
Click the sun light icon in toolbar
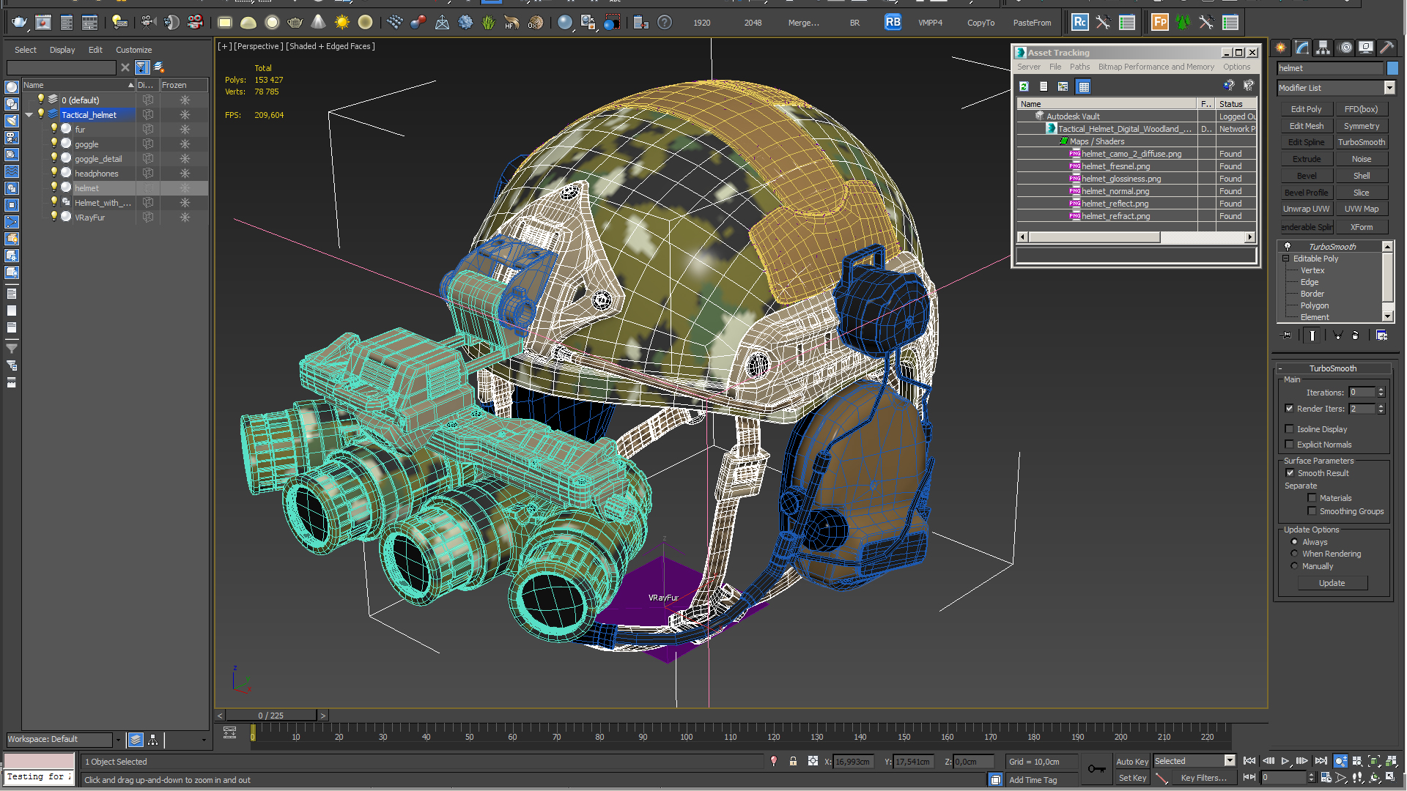point(341,23)
